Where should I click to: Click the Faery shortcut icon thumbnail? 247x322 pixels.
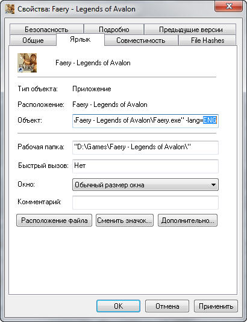(x=27, y=63)
